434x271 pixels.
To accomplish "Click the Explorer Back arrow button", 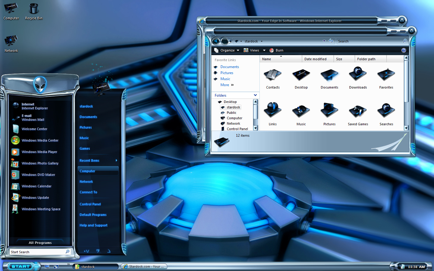I will coord(216,41).
